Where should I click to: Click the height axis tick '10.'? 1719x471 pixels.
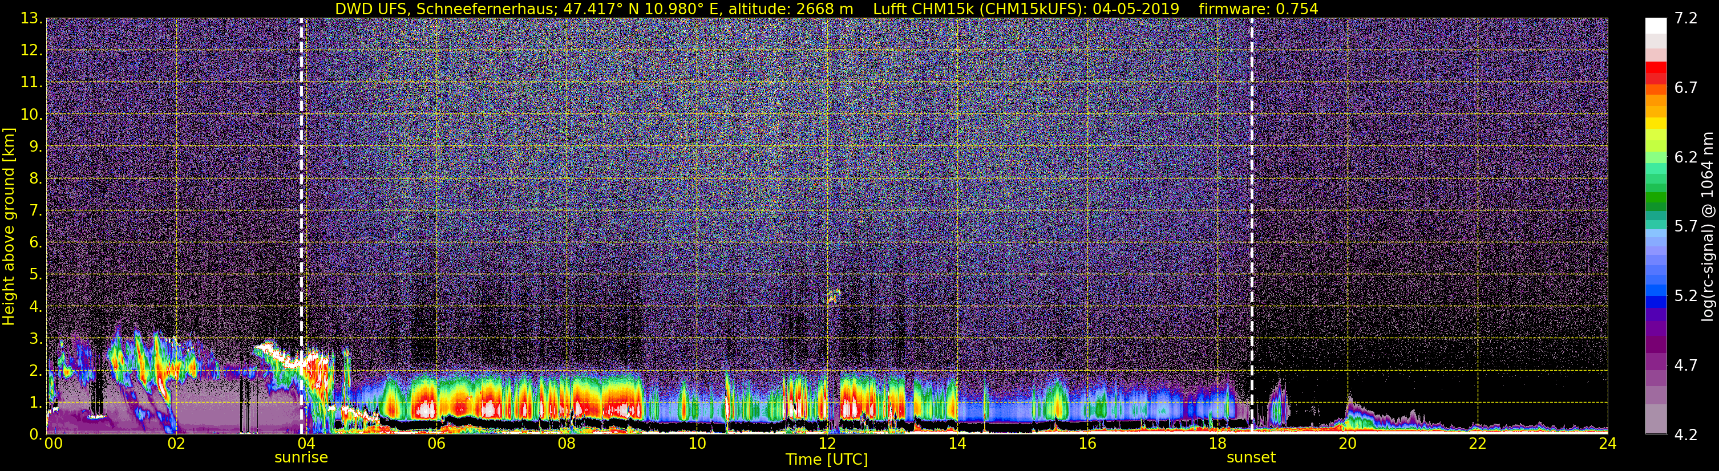click(x=31, y=115)
